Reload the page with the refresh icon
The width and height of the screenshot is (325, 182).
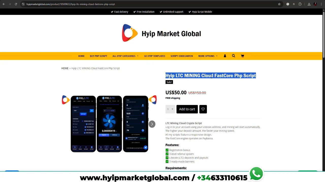tap(16, 4)
